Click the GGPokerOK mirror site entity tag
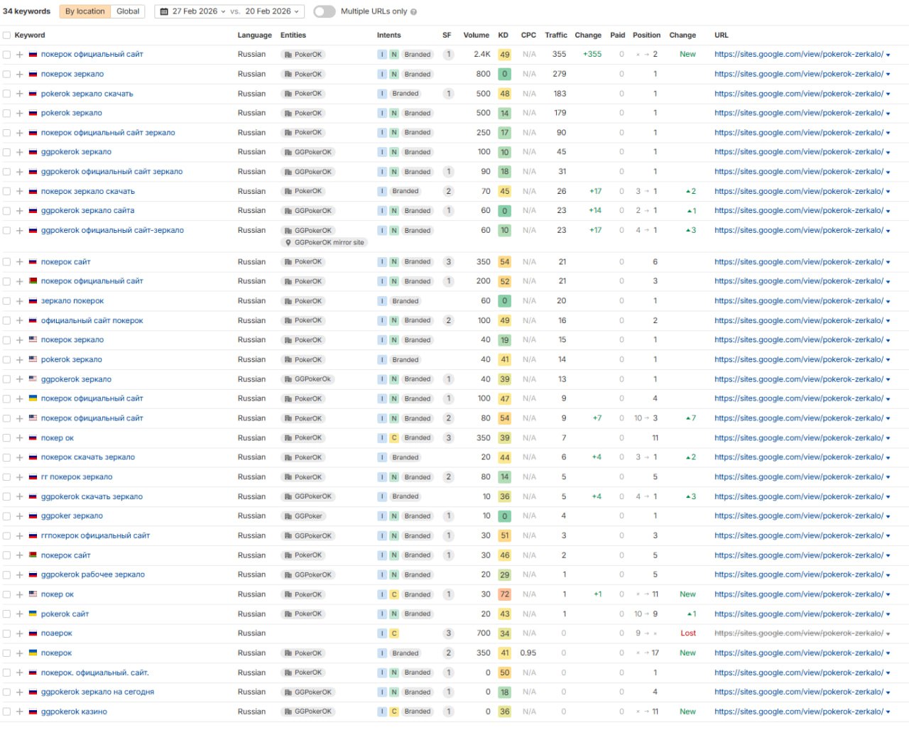Image resolution: width=909 pixels, height=730 pixels. (x=325, y=243)
